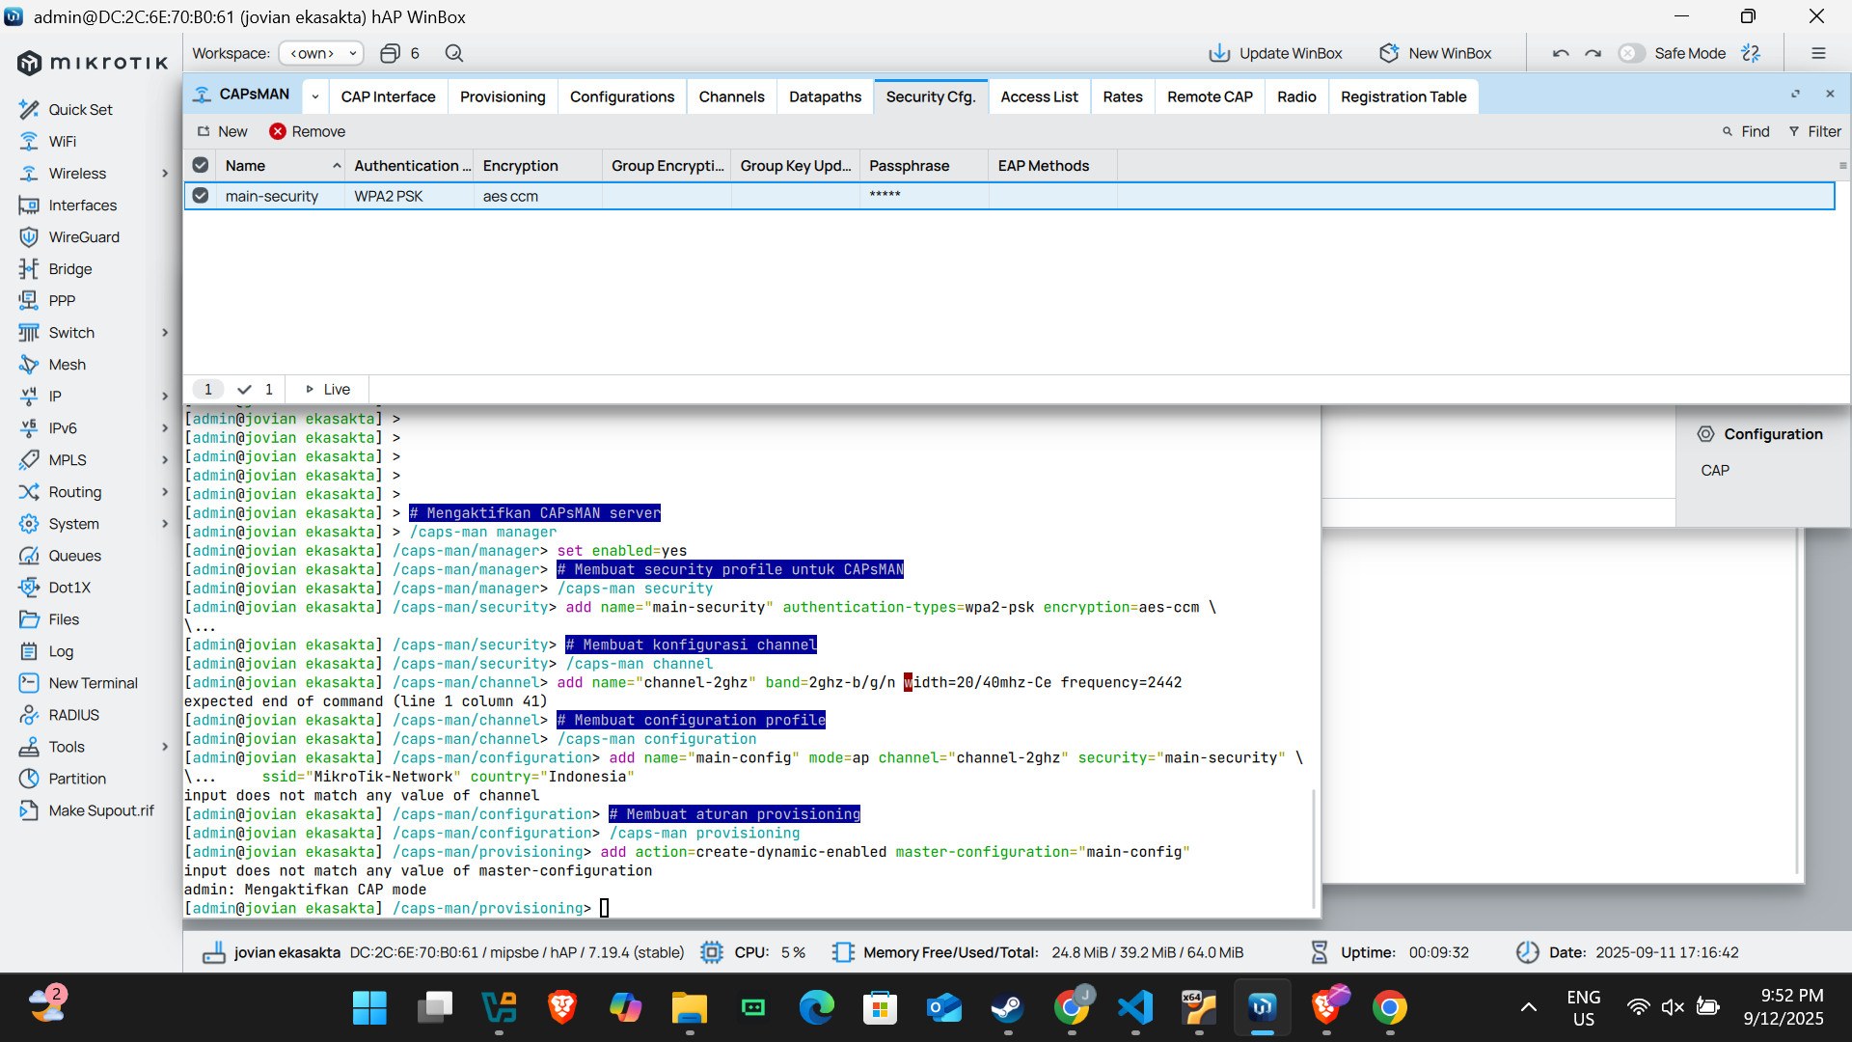This screenshot has width=1852, height=1042.
Task: Switch to Channels tab
Action: pyautogui.click(x=731, y=96)
